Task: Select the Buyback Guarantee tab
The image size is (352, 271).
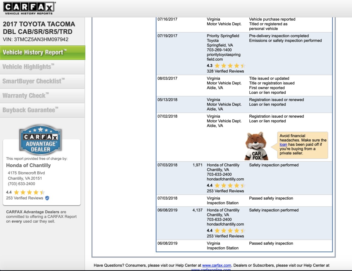Action: [42, 110]
